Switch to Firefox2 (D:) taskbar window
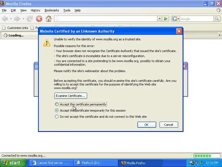The height and width of the screenshot is (167, 222). (96, 163)
